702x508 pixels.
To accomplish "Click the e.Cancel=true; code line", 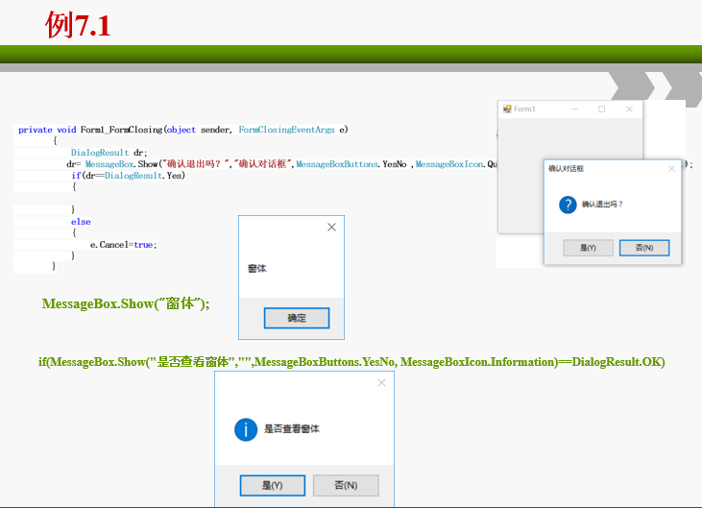I will point(124,245).
